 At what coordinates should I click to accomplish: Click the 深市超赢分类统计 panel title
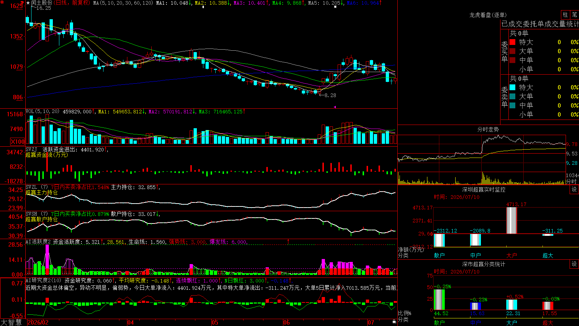484,264
